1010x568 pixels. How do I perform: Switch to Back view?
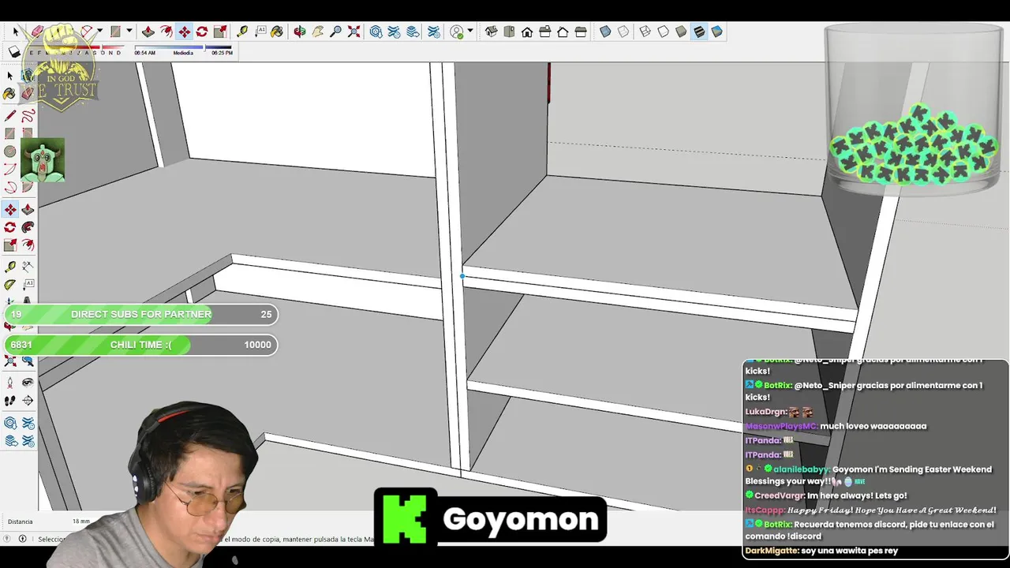563,32
